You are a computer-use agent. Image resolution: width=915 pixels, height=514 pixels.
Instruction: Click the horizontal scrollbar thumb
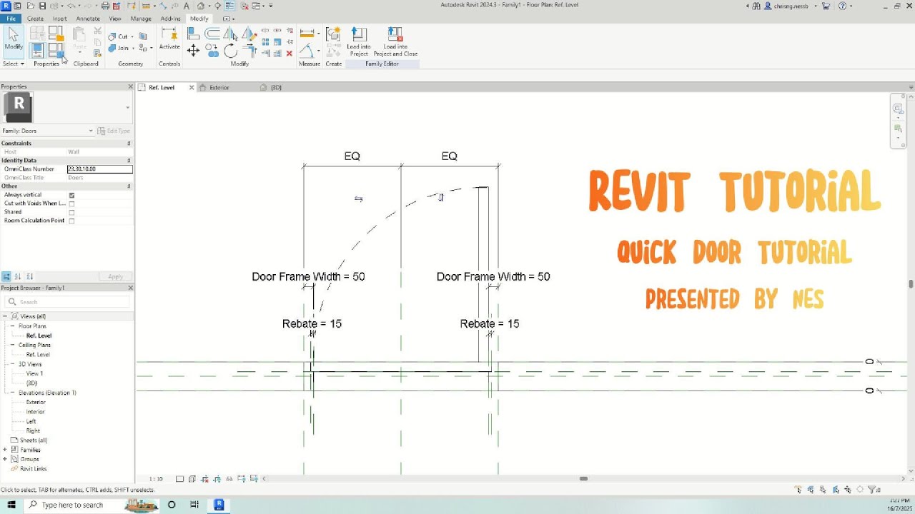pos(583,479)
